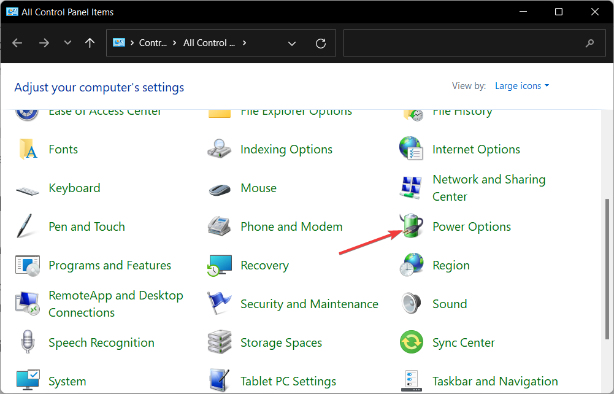Open the Fonts icon

[x=28, y=149]
